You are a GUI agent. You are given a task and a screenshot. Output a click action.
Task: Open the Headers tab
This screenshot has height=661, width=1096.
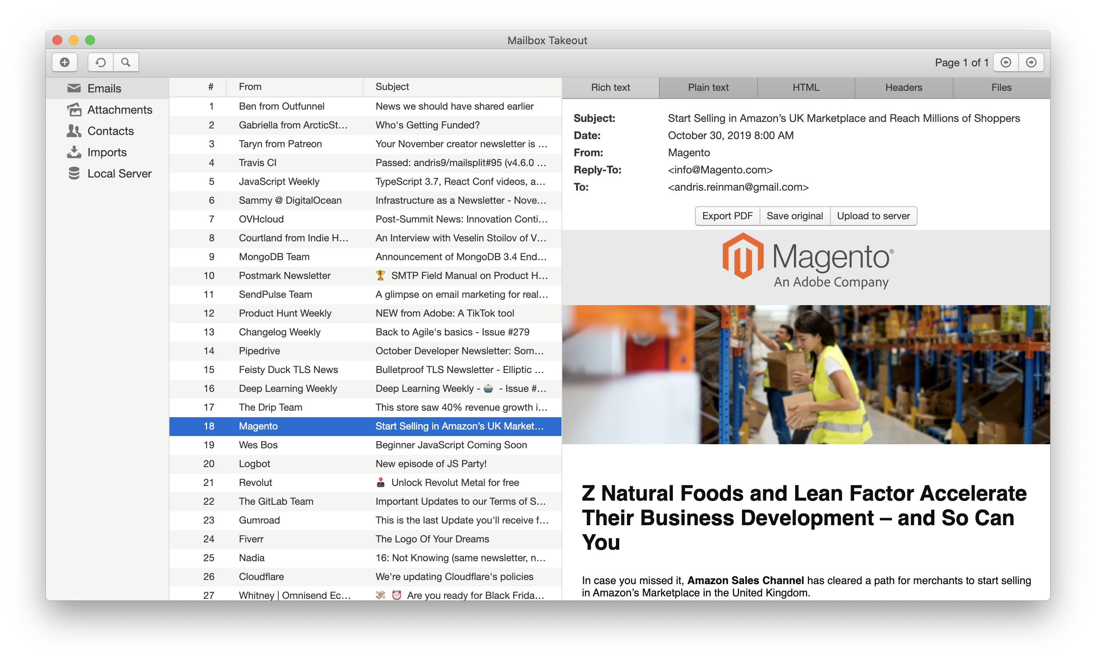[903, 87]
